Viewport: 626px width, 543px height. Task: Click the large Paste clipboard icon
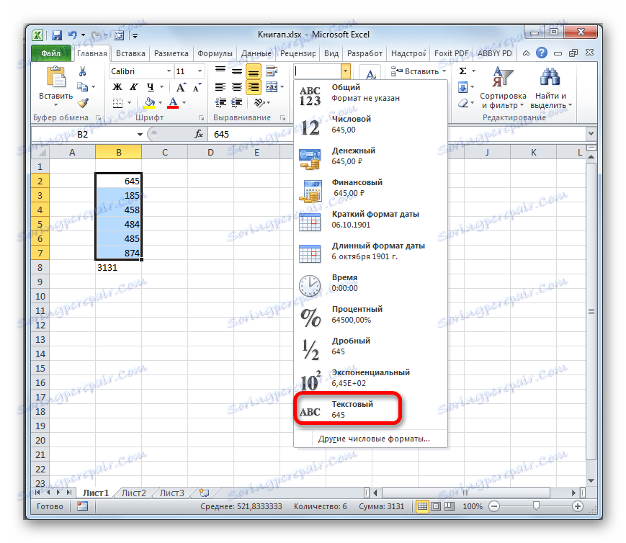(x=56, y=77)
